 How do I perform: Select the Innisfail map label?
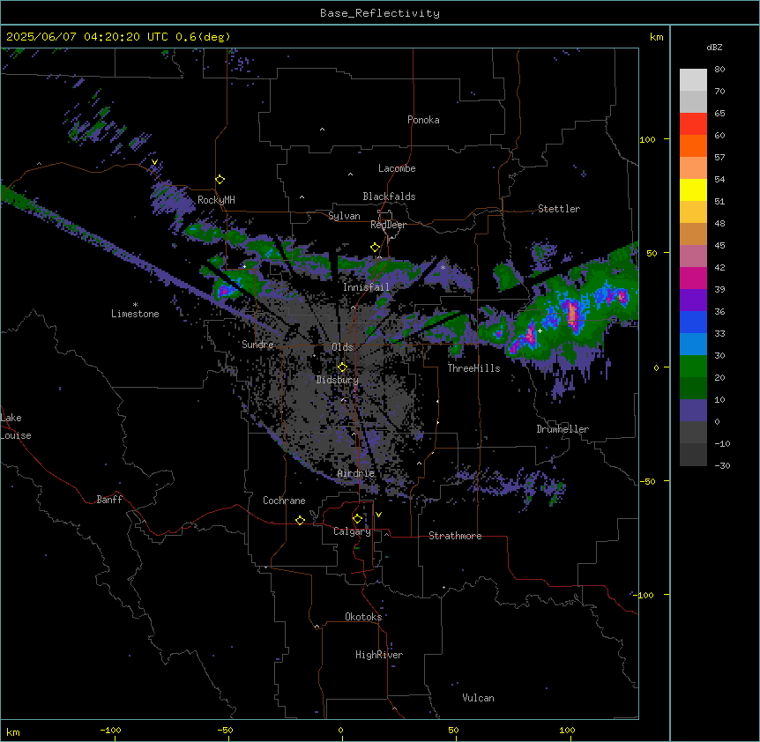(x=366, y=287)
